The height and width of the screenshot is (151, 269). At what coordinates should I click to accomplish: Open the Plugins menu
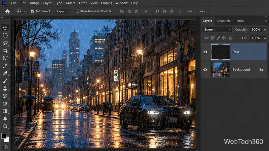(107, 3)
